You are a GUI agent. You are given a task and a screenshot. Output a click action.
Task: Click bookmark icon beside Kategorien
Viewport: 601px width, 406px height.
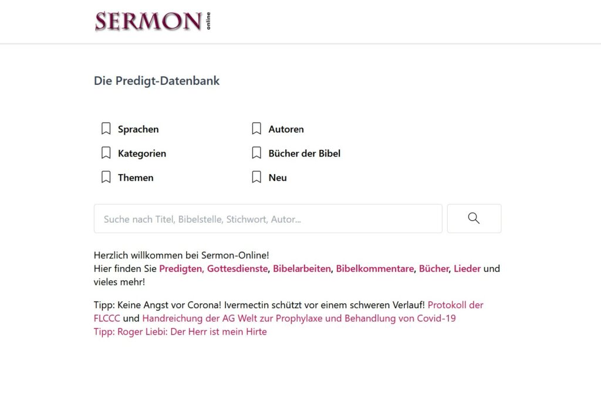(x=106, y=153)
